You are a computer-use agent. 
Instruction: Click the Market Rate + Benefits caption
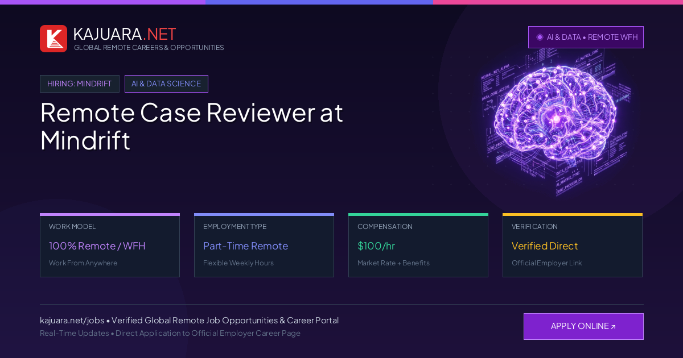point(393,263)
